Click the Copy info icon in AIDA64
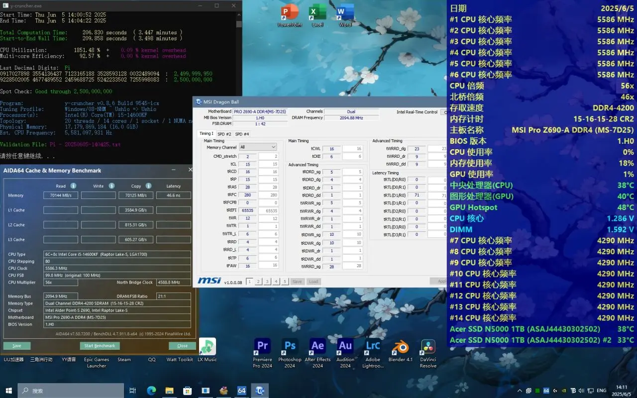Screen dimensions: 637x398 pyautogui.click(x=149, y=186)
